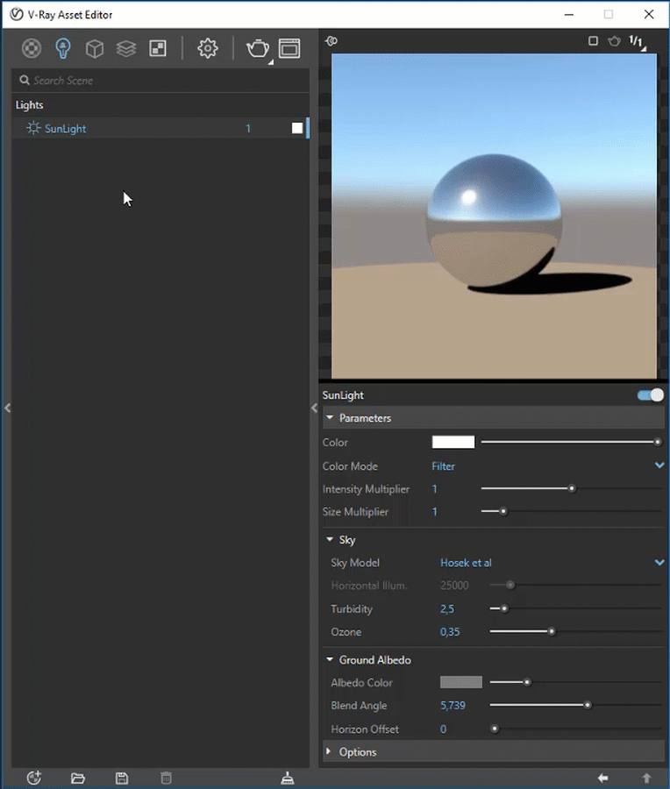Click the delete asset trash icon

click(166, 778)
